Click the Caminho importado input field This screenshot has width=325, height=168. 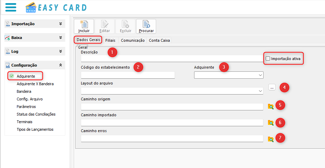pyautogui.click(x=172, y=122)
